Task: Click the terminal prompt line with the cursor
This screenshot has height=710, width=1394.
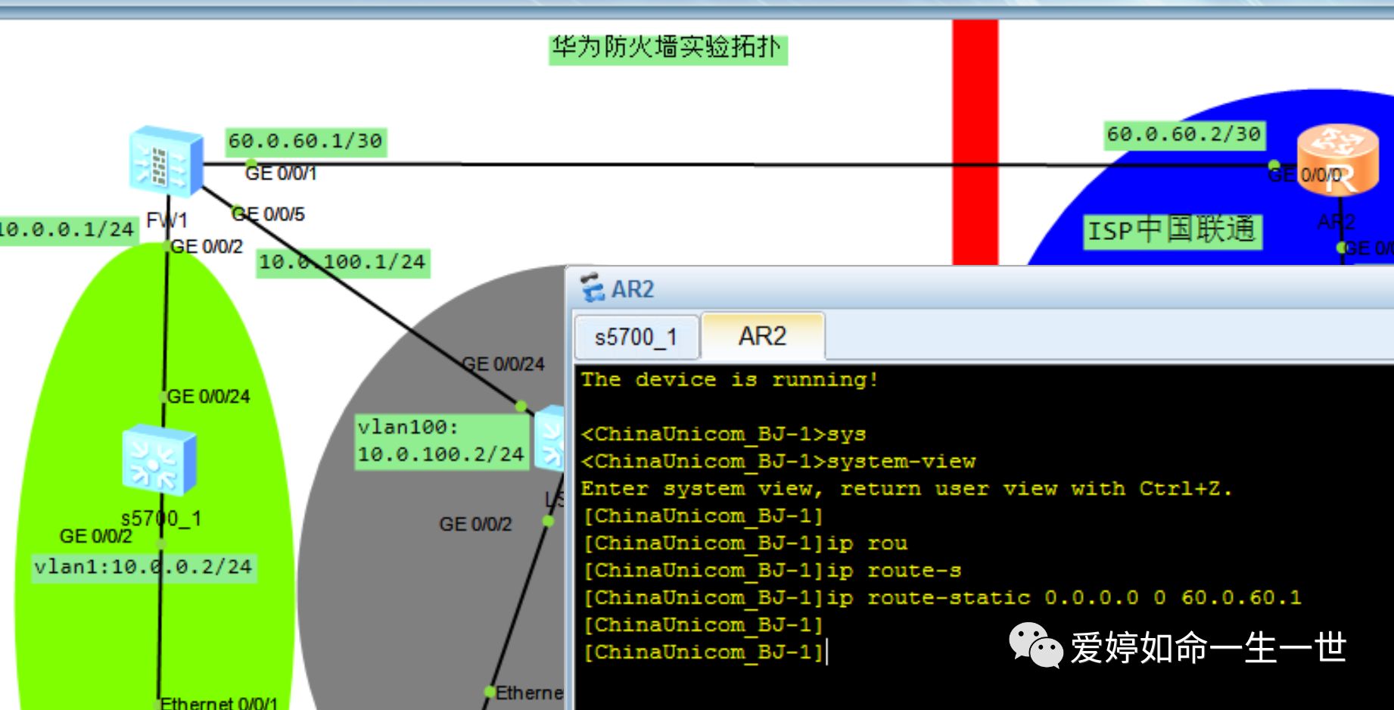Action: point(705,652)
